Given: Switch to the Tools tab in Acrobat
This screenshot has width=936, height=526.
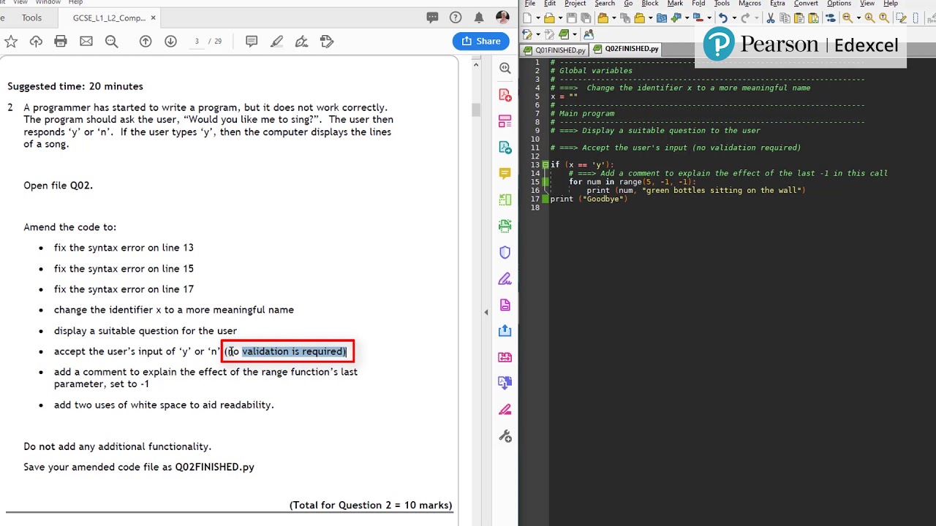Looking at the screenshot, I should coord(31,18).
